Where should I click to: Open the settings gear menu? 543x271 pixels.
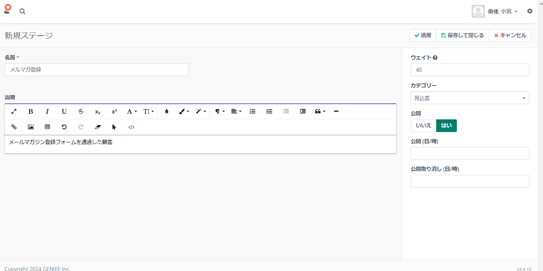pyautogui.click(x=530, y=11)
